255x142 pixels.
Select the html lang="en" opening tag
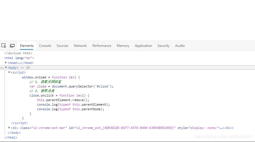(x=19, y=58)
